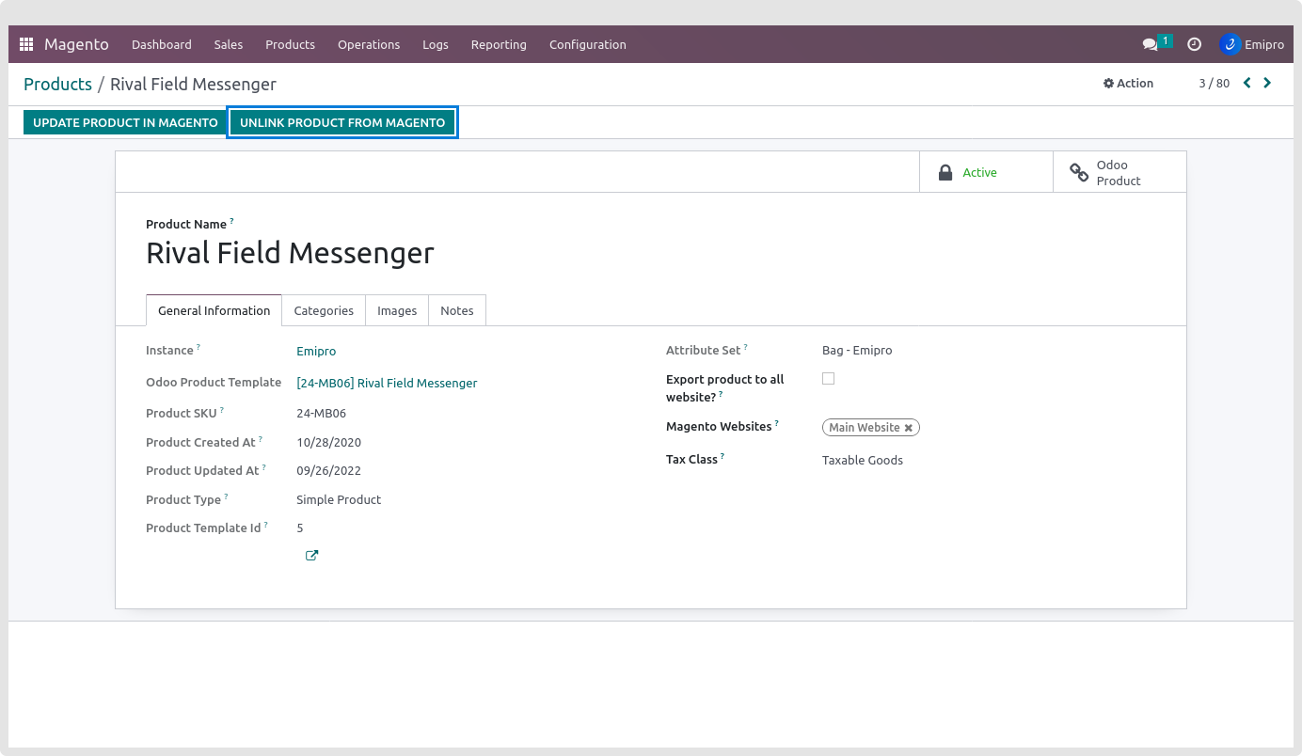Go to previous record arrow
Image resolution: width=1302 pixels, height=756 pixels.
point(1247,83)
